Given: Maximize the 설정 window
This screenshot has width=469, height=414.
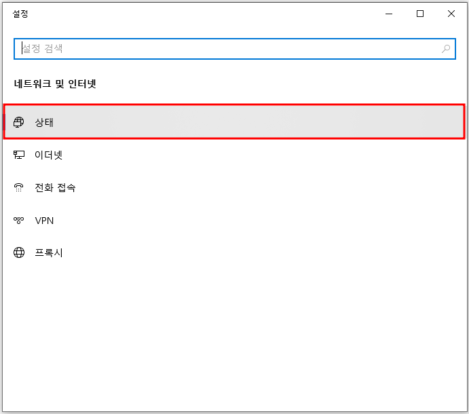Looking at the screenshot, I should [x=420, y=14].
